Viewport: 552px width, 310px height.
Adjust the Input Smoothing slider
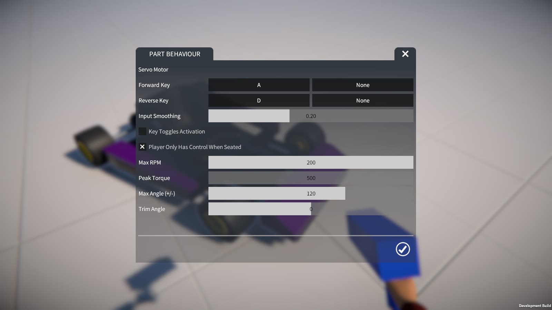[x=311, y=116]
